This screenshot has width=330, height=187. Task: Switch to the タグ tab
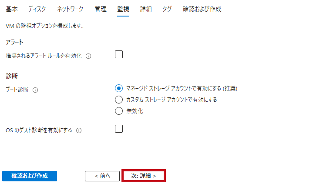167,9
